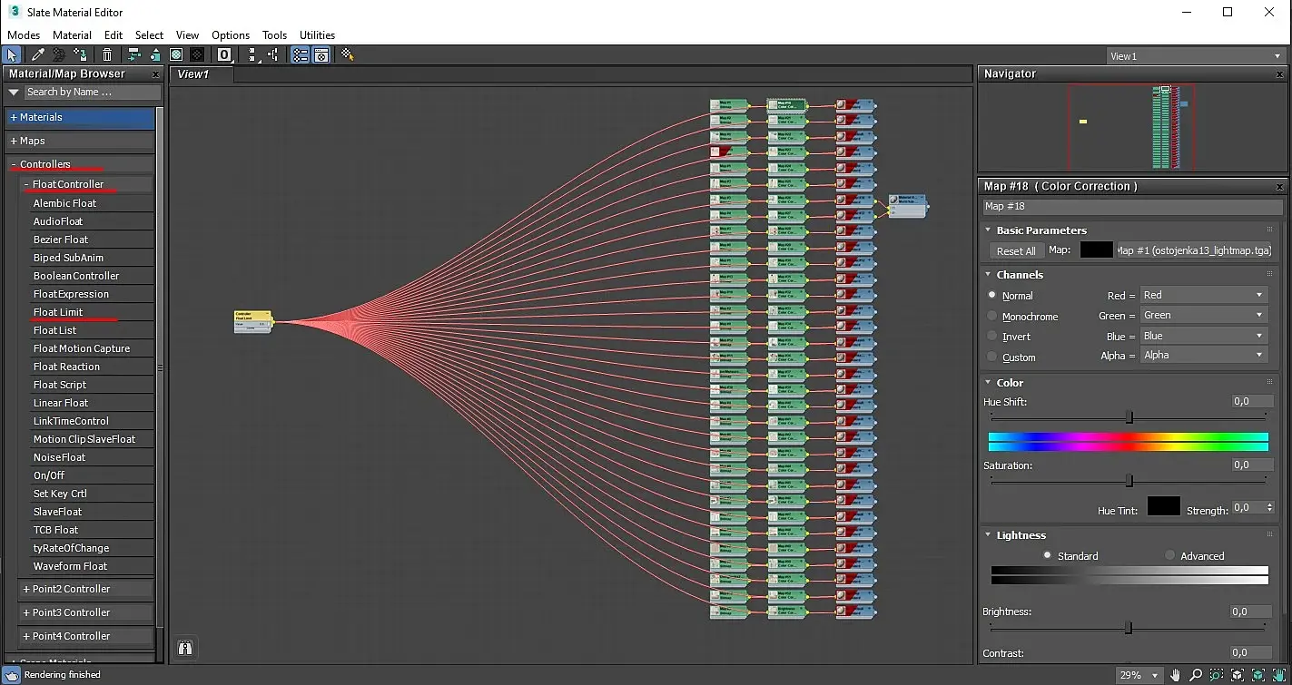Open the Material ID Channel flyout

224,55
